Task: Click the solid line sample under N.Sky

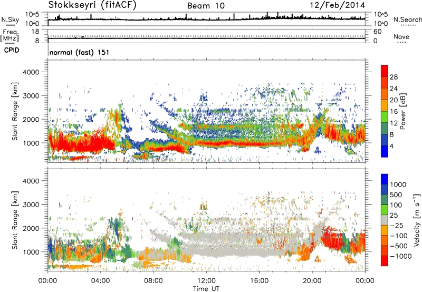Action: pos(10,25)
